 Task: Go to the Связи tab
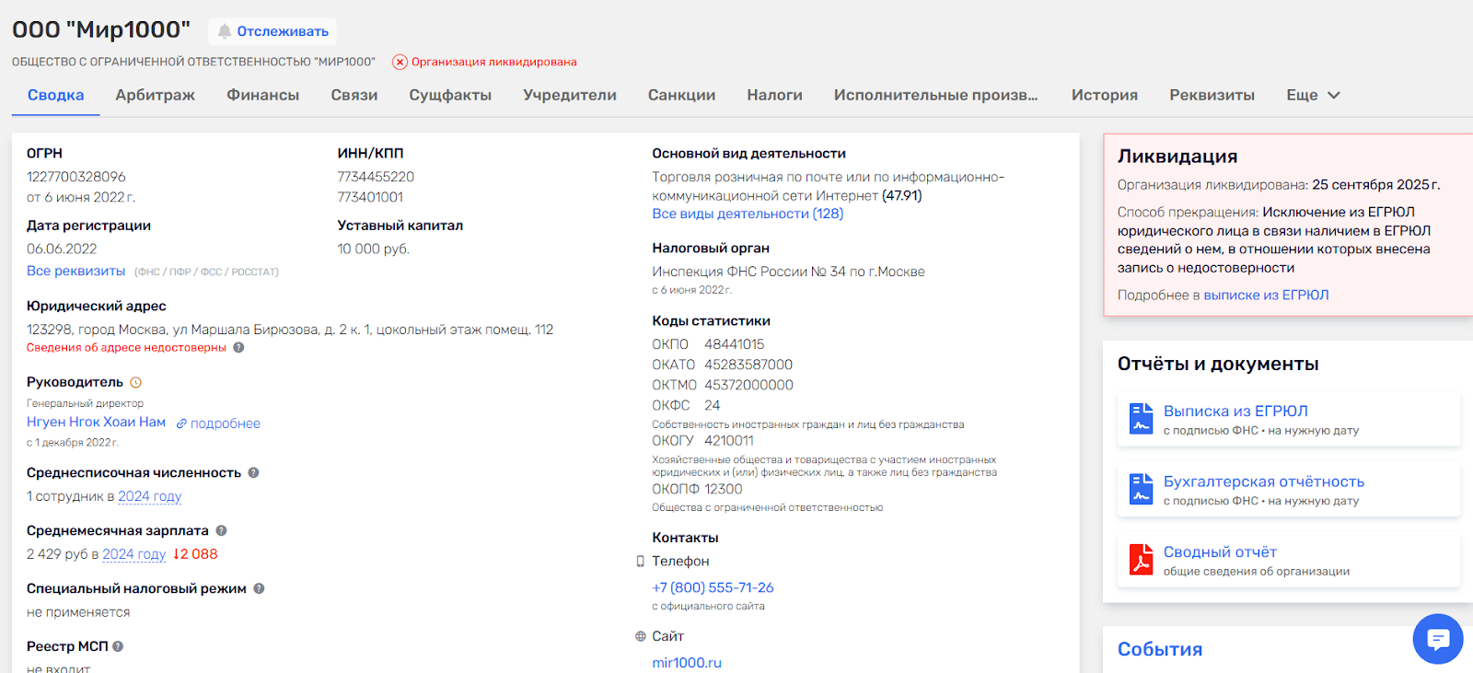pos(354,95)
